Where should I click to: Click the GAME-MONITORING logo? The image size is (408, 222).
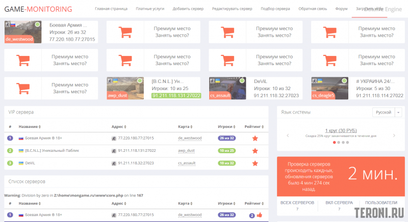point(38,9)
